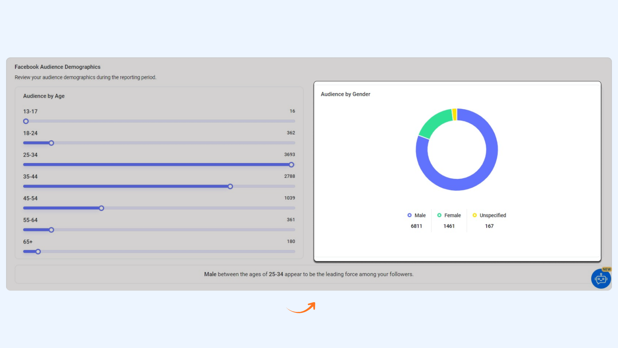The width and height of the screenshot is (618, 348).
Task: Toggle the Female legend label
Action: [x=453, y=215]
